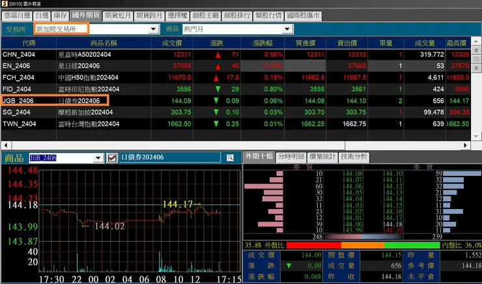This screenshot has height=284, width=482.
Task: Click the 144.08 top bid price in depth panel
Action: (352, 174)
